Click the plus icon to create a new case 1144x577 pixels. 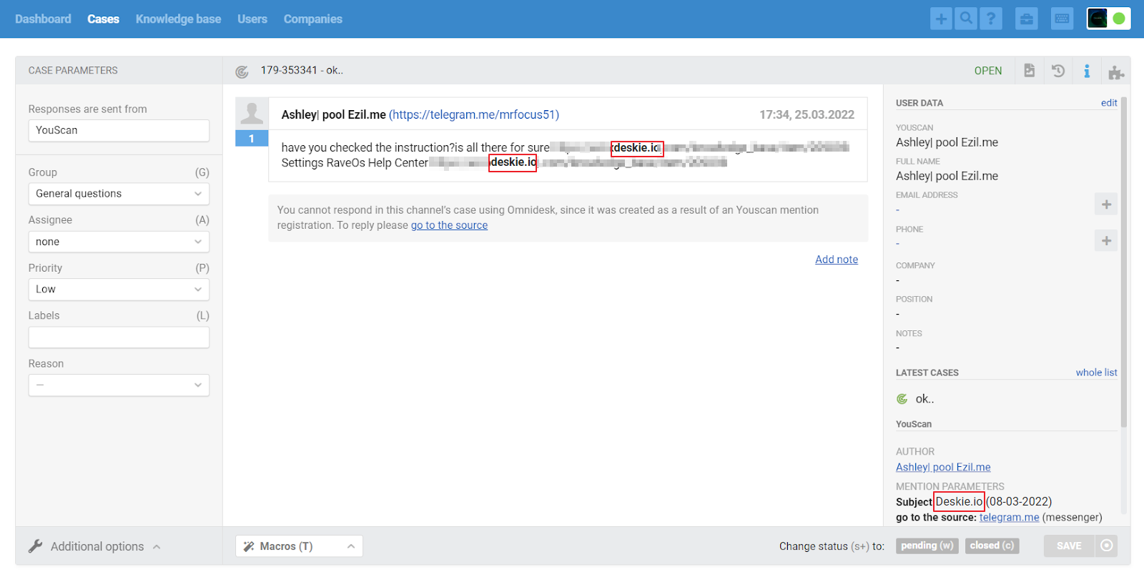click(x=941, y=19)
